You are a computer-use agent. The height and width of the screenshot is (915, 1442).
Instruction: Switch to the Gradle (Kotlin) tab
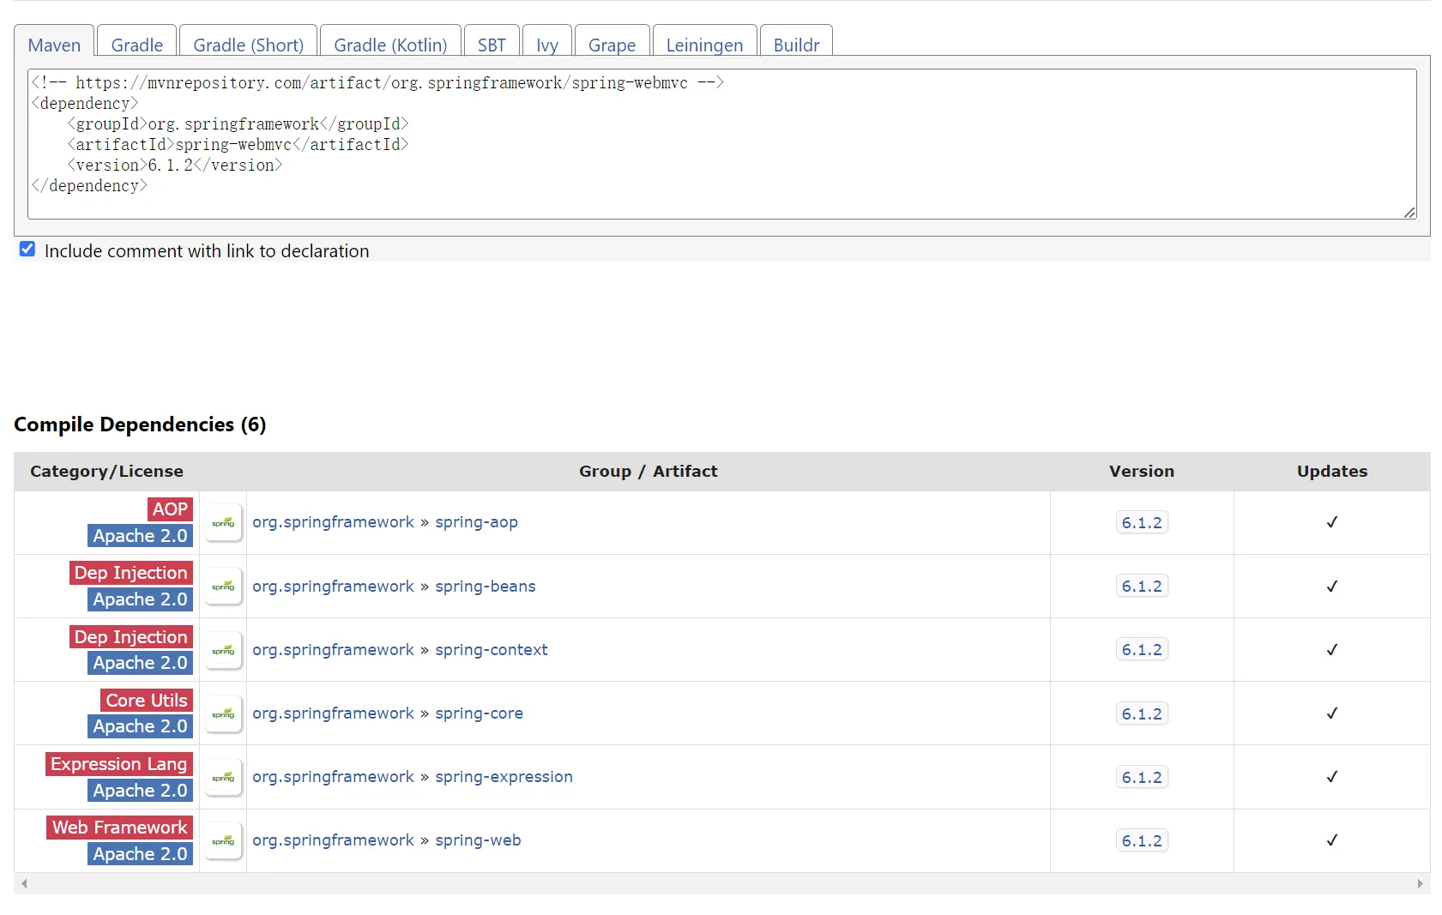click(x=390, y=45)
